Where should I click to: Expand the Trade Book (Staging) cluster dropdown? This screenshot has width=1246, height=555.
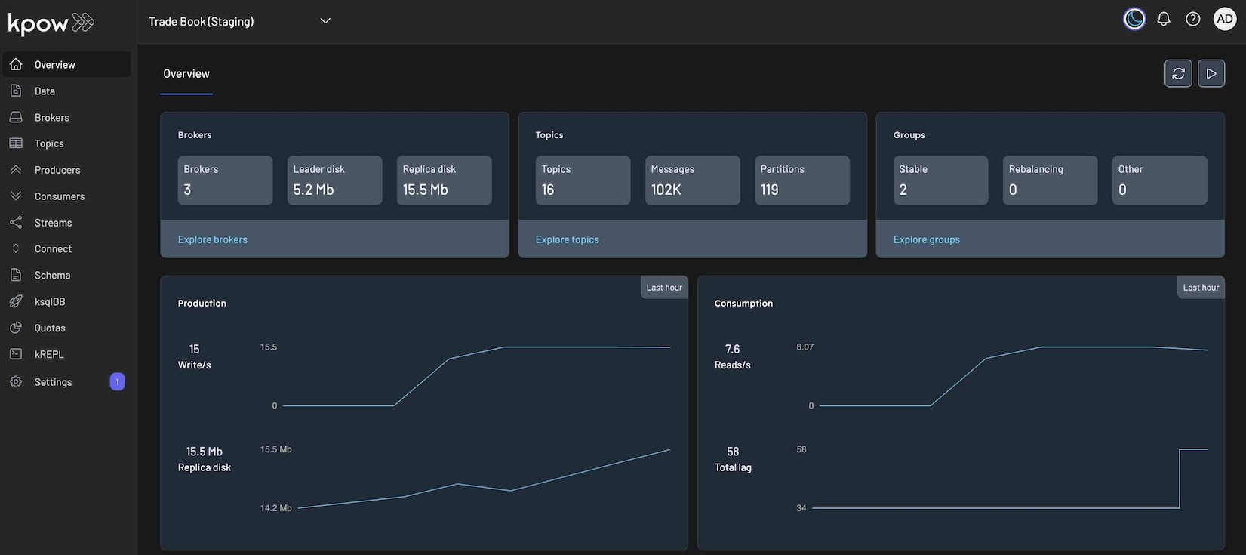point(325,21)
